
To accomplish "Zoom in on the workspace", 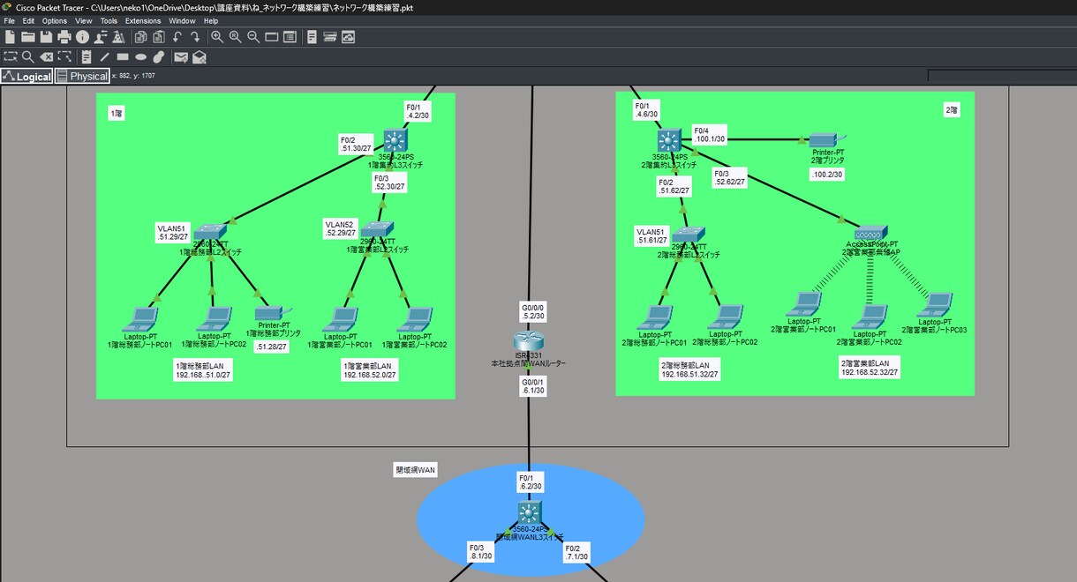I will click(x=217, y=37).
